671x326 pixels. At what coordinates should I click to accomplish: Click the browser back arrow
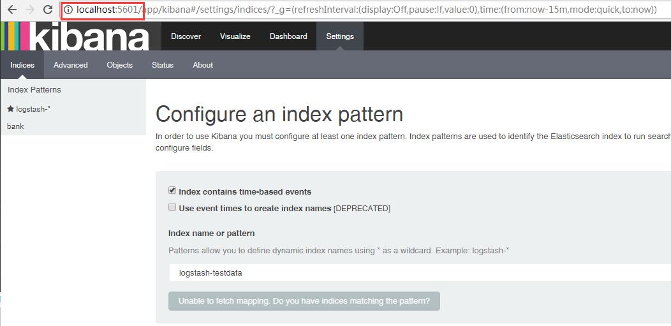click(11, 10)
